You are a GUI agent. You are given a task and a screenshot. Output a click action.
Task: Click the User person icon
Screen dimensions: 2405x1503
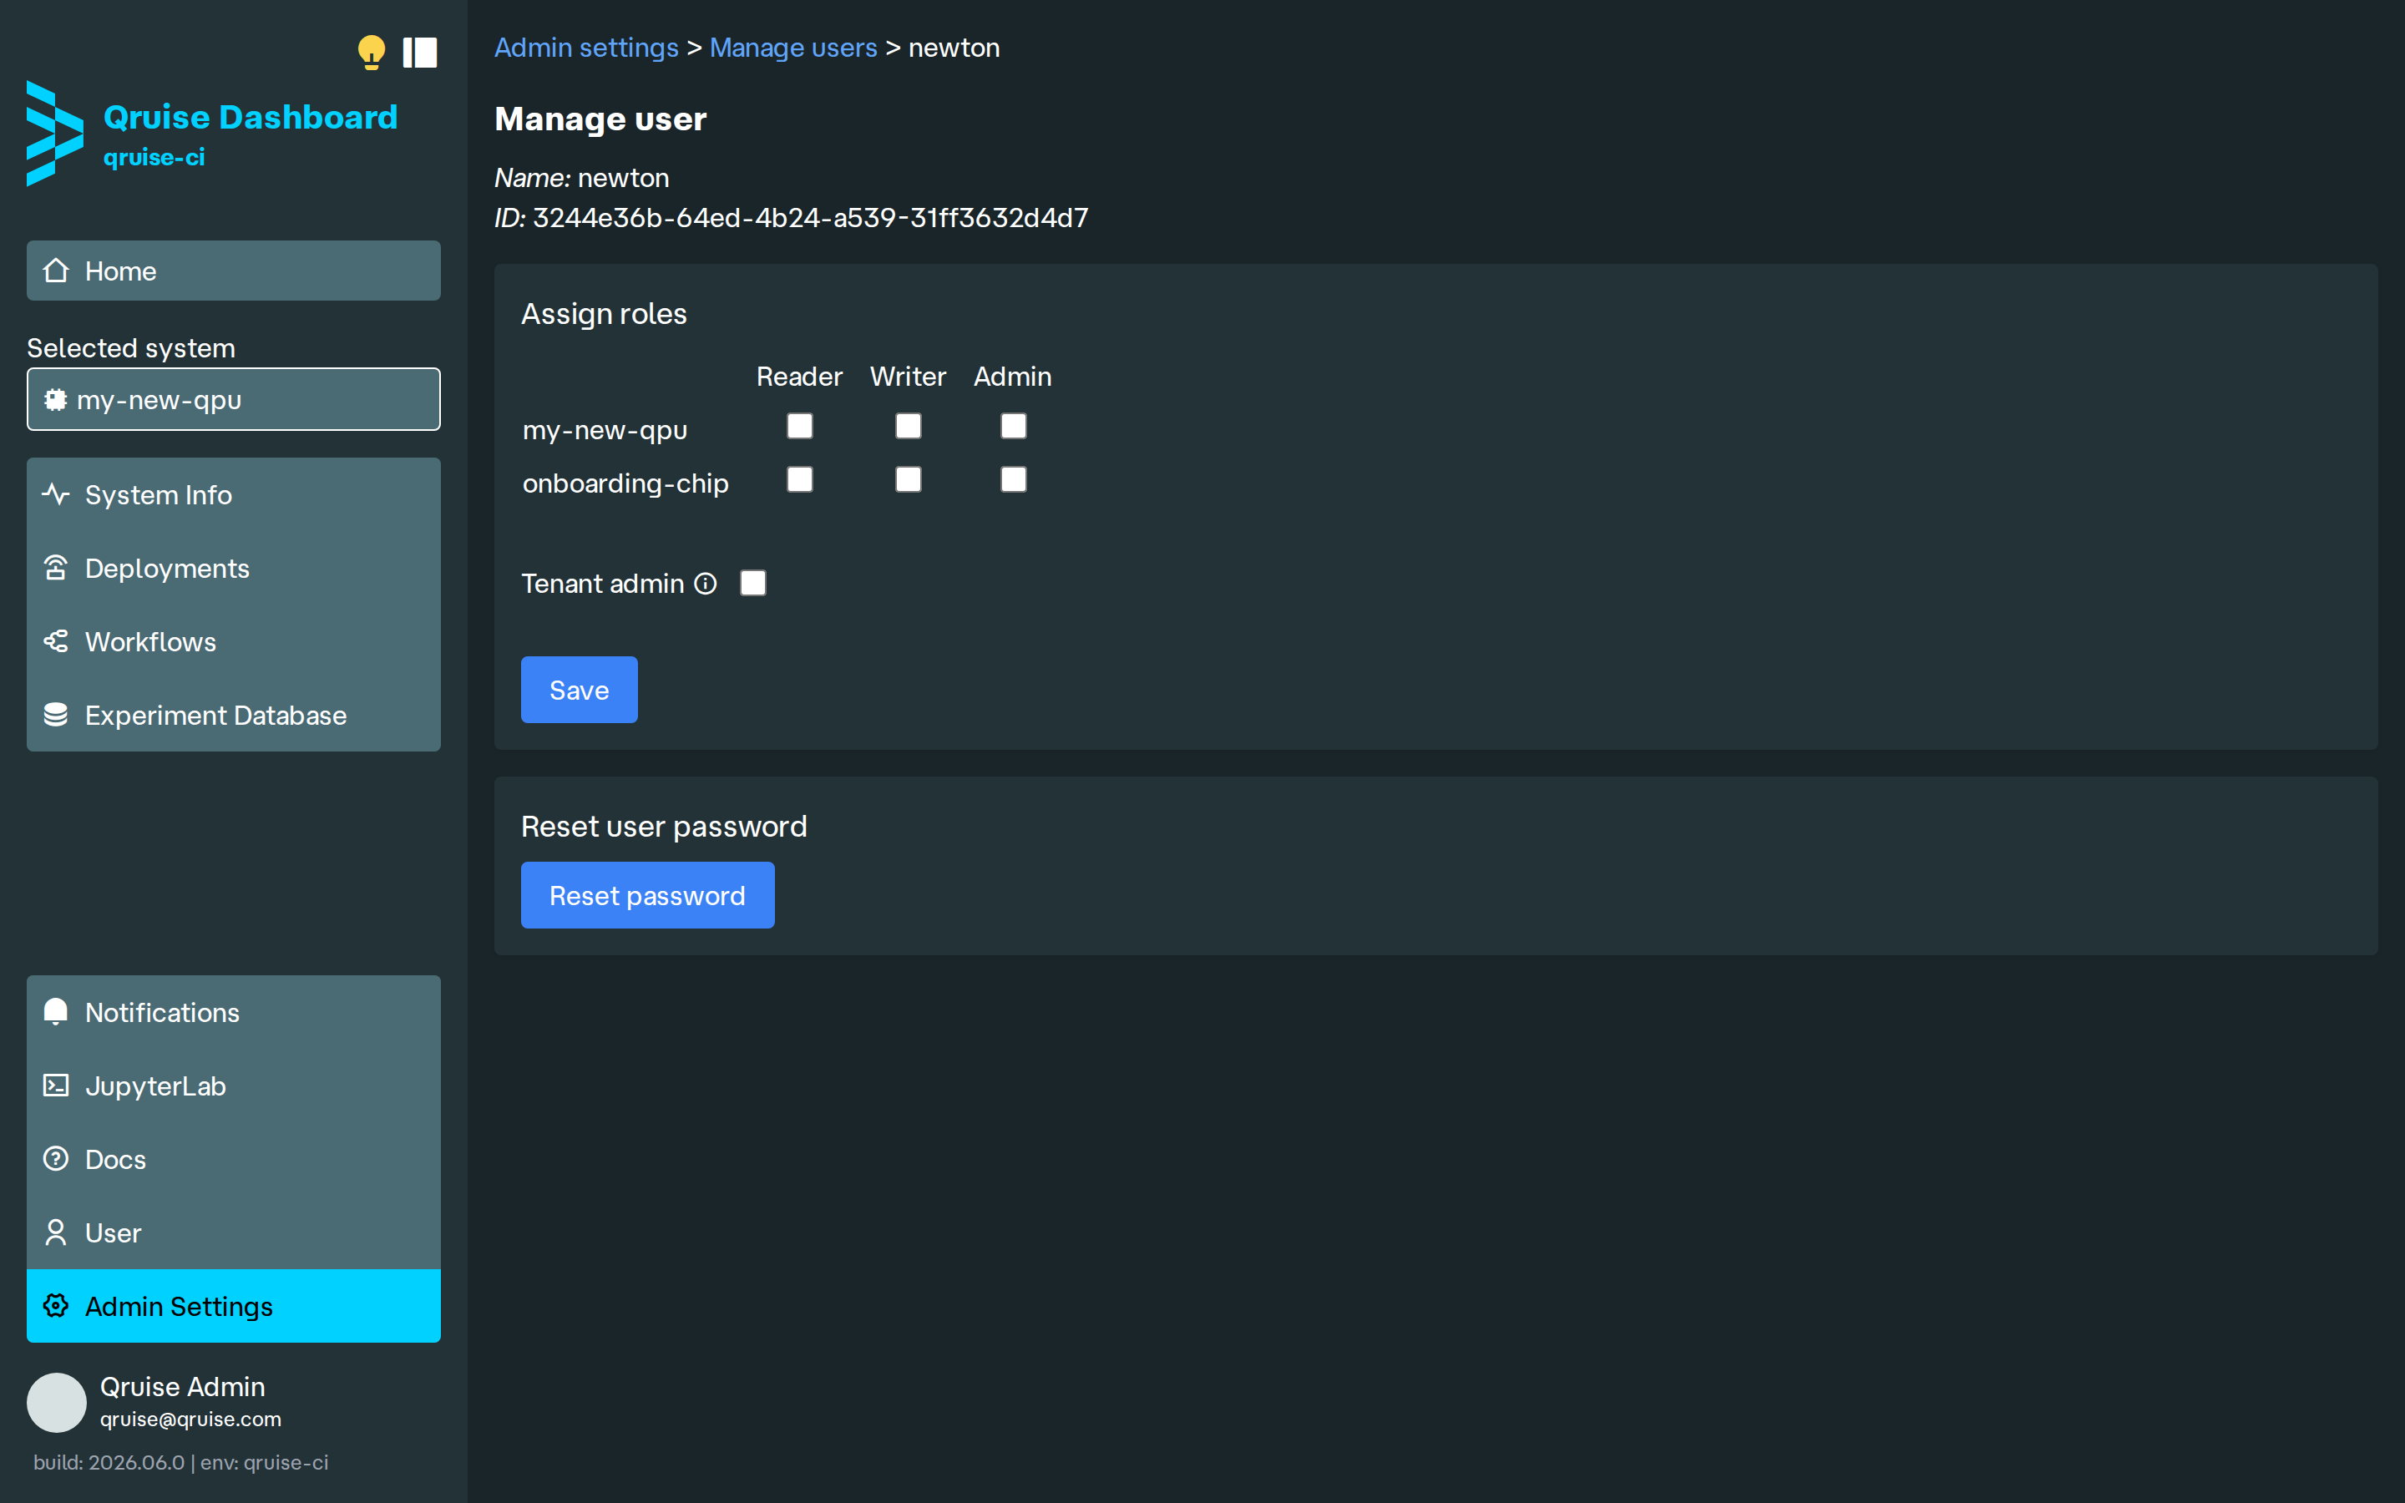click(x=56, y=1232)
